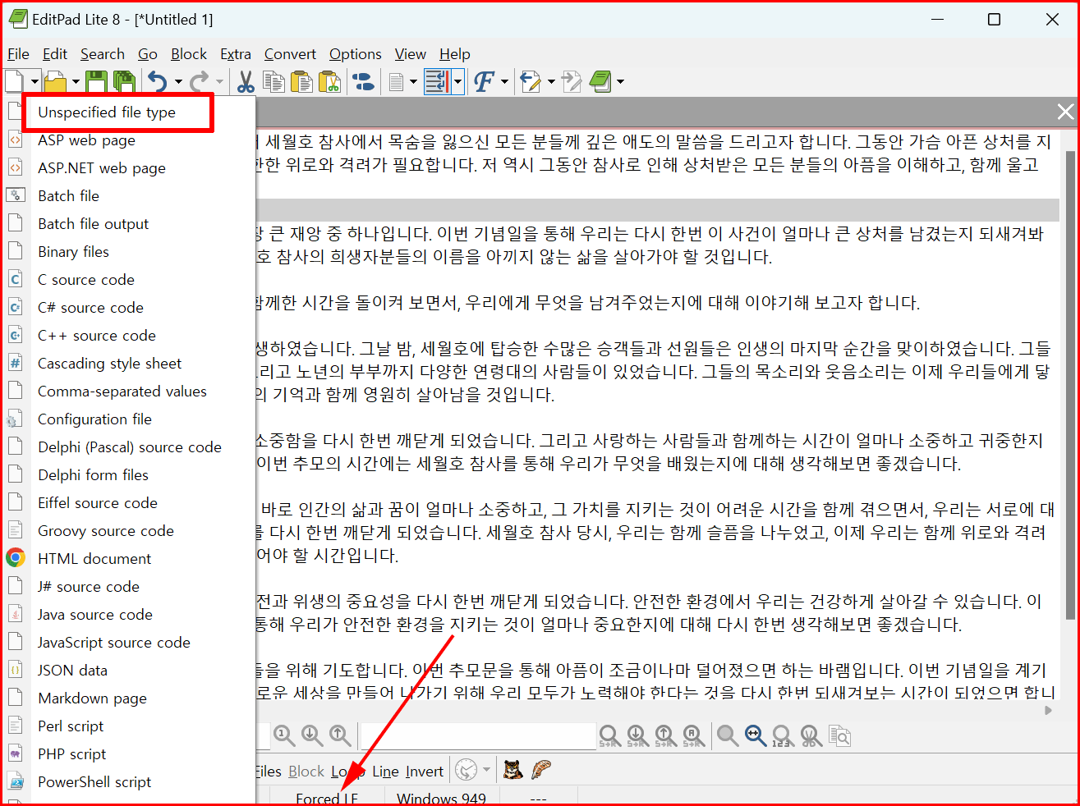This screenshot has height=806, width=1080.
Task: Click the Find First magnifier icon
Action: click(x=284, y=735)
